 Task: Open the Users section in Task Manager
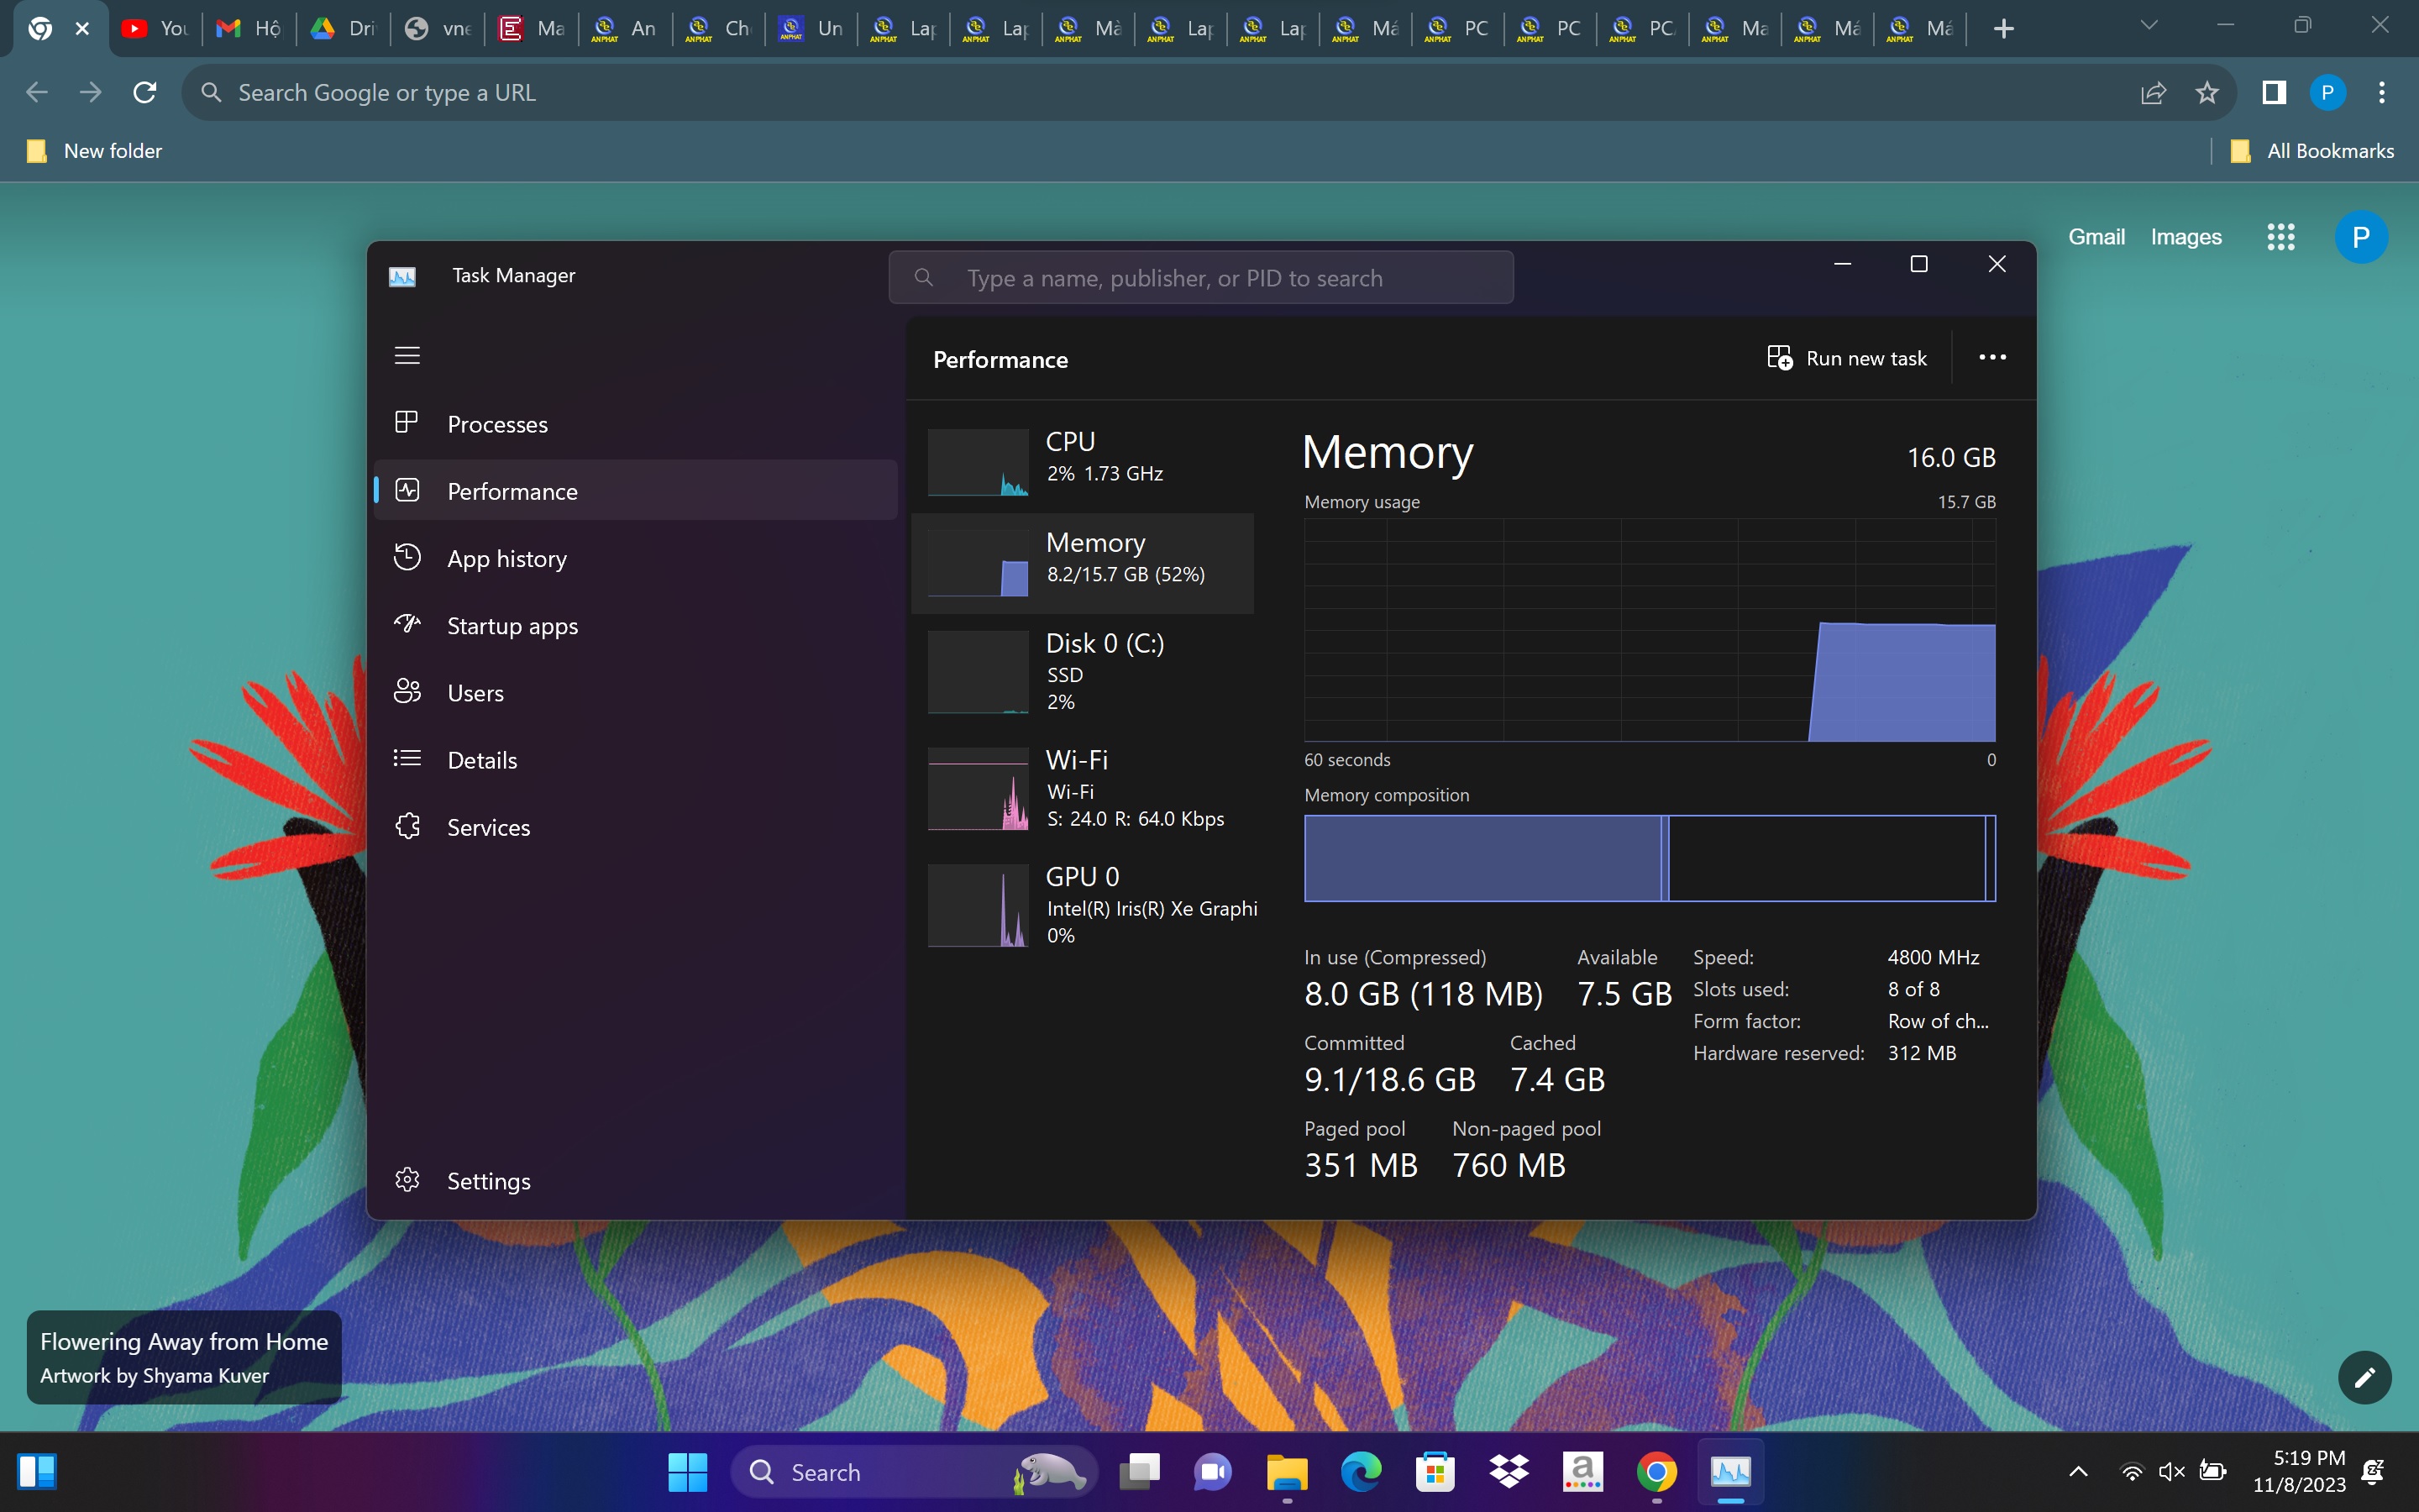pyautogui.click(x=474, y=691)
